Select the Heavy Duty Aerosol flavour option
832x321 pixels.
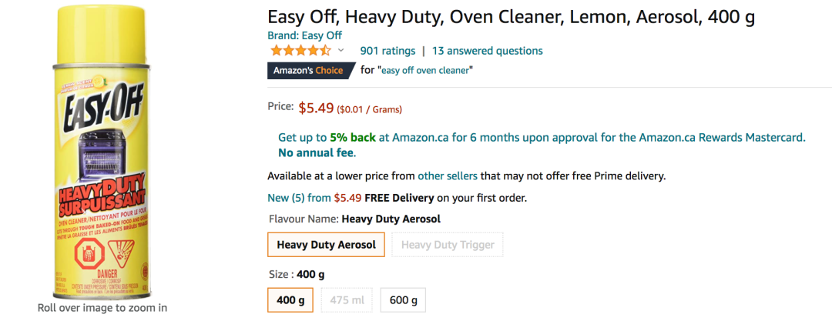pyautogui.click(x=327, y=245)
